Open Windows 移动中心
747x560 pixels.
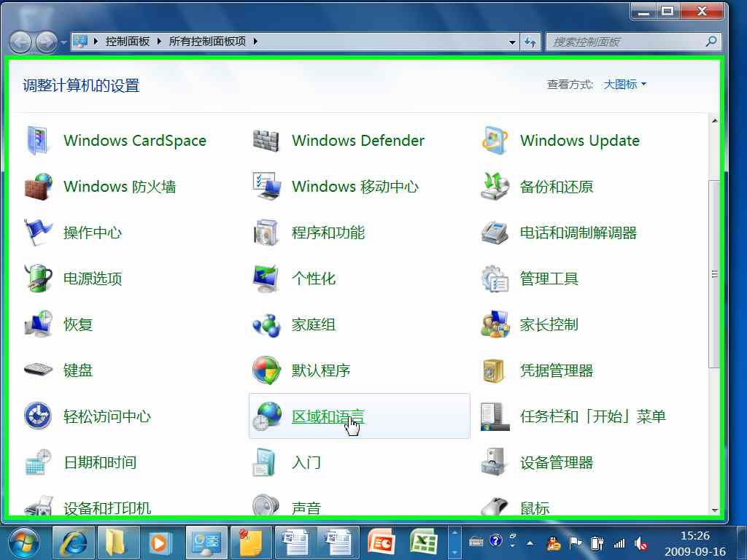click(x=336, y=186)
